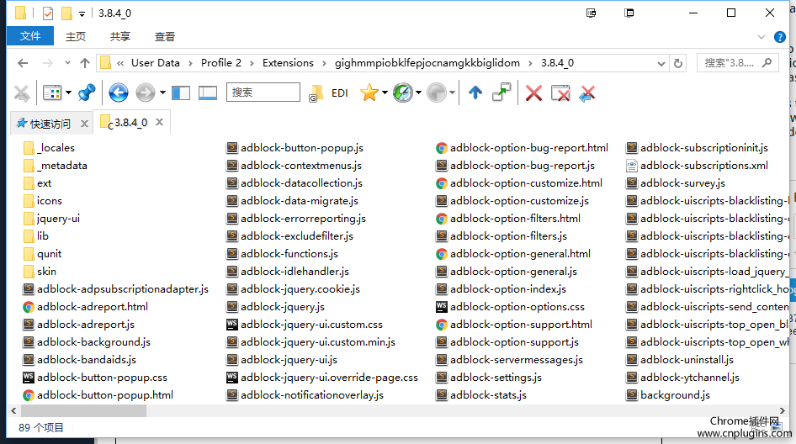The height and width of the screenshot is (444, 796).
Task: Close the 3.8.4_0 tab
Action: tap(159, 122)
